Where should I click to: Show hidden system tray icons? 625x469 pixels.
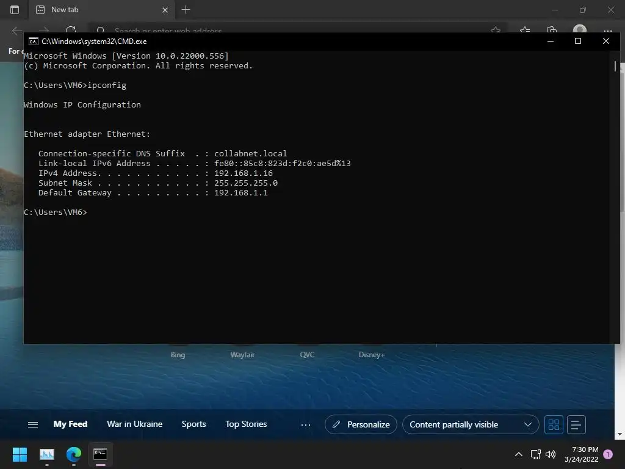tap(519, 454)
